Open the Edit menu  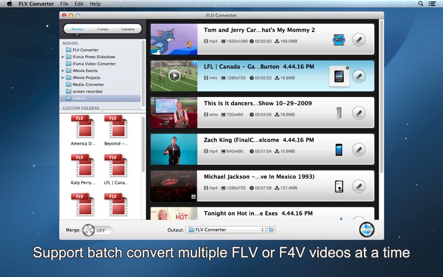pos(79,4)
